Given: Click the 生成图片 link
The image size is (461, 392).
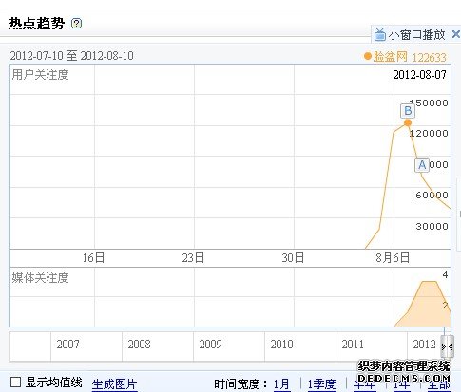Looking at the screenshot, I should pyautogui.click(x=114, y=384).
